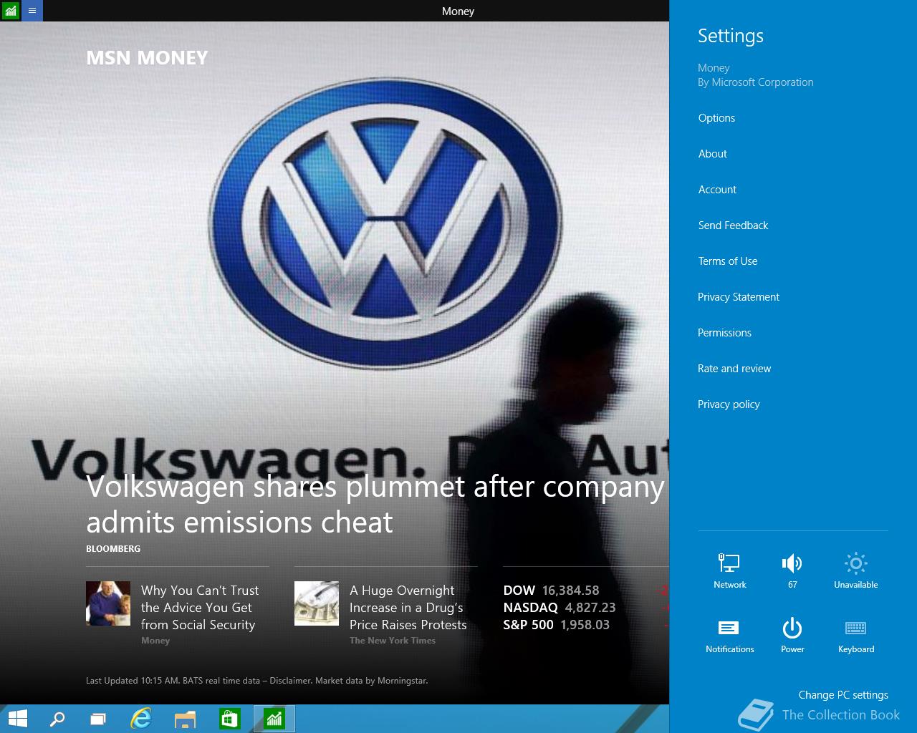Click the Change PC settings link
917x733 pixels.
tap(843, 695)
